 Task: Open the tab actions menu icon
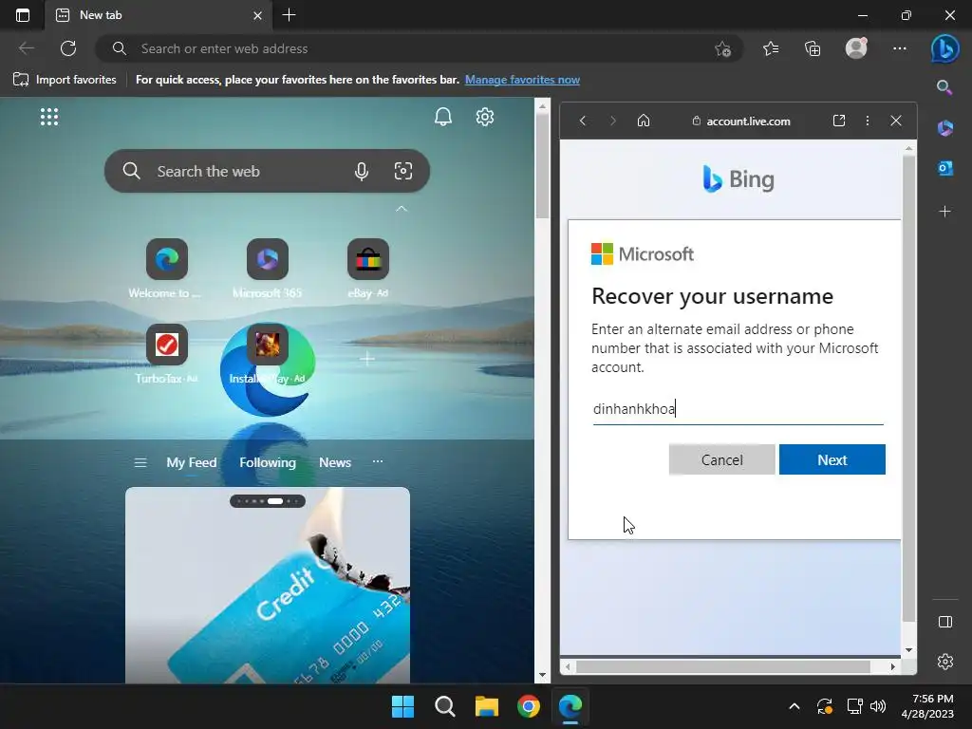[x=23, y=15]
